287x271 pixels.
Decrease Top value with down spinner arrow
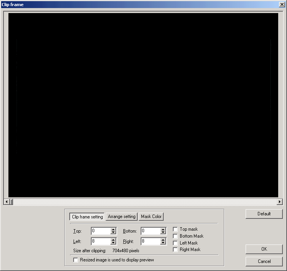click(x=113, y=233)
